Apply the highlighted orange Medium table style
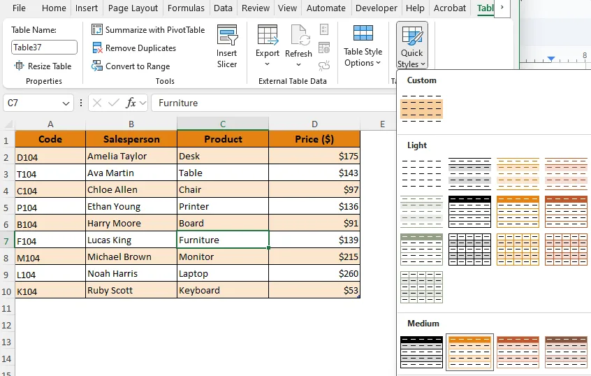 click(469, 352)
